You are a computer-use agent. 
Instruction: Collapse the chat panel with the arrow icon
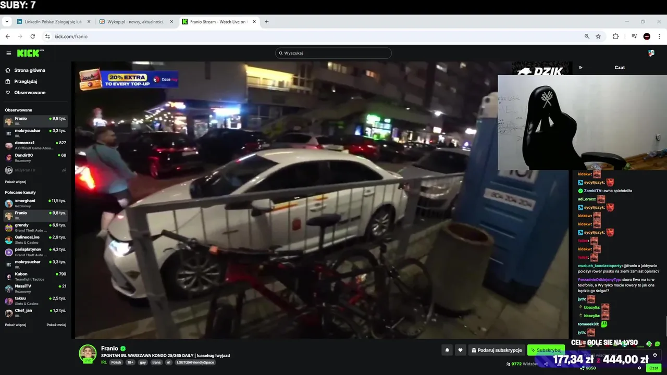point(580,68)
